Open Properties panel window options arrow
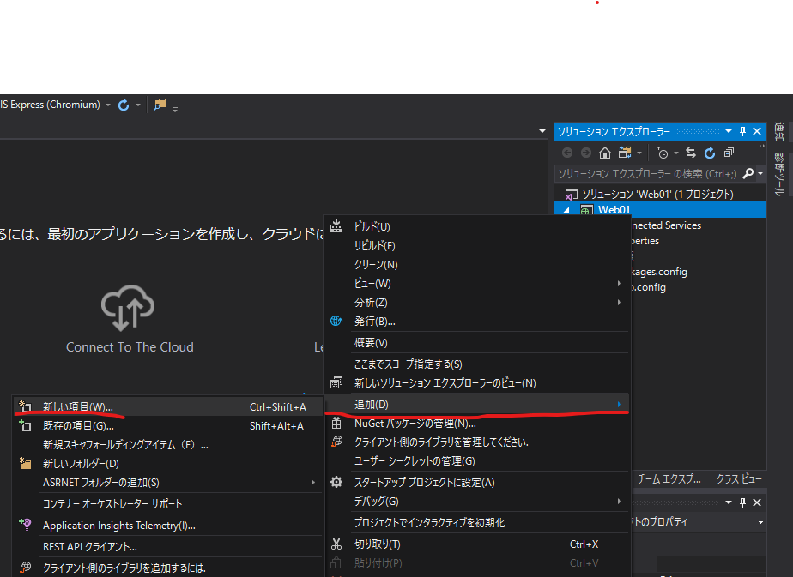The width and height of the screenshot is (793, 577). (729, 502)
